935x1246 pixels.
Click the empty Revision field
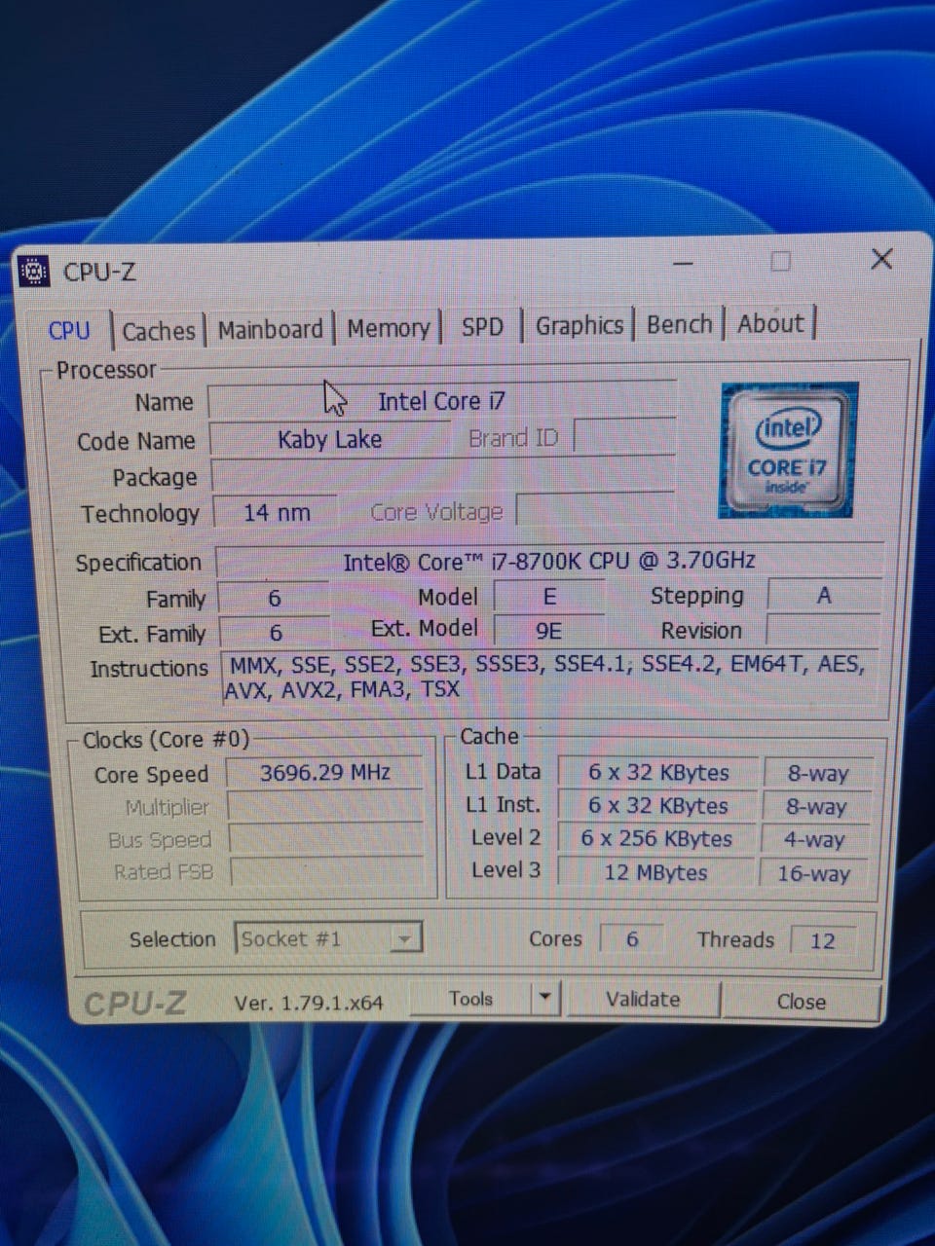click(x=824, y=630)
